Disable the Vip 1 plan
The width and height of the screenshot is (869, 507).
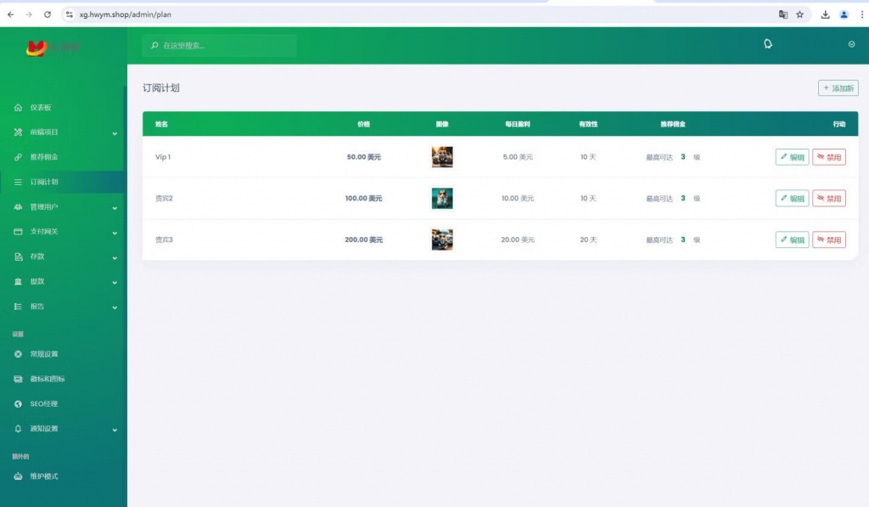pos(828,157)
